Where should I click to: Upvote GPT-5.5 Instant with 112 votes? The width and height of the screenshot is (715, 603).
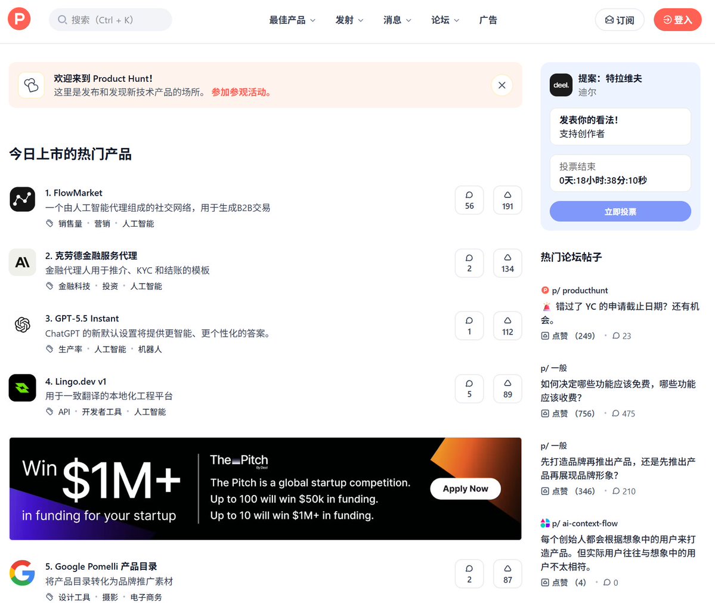[507, 326]
